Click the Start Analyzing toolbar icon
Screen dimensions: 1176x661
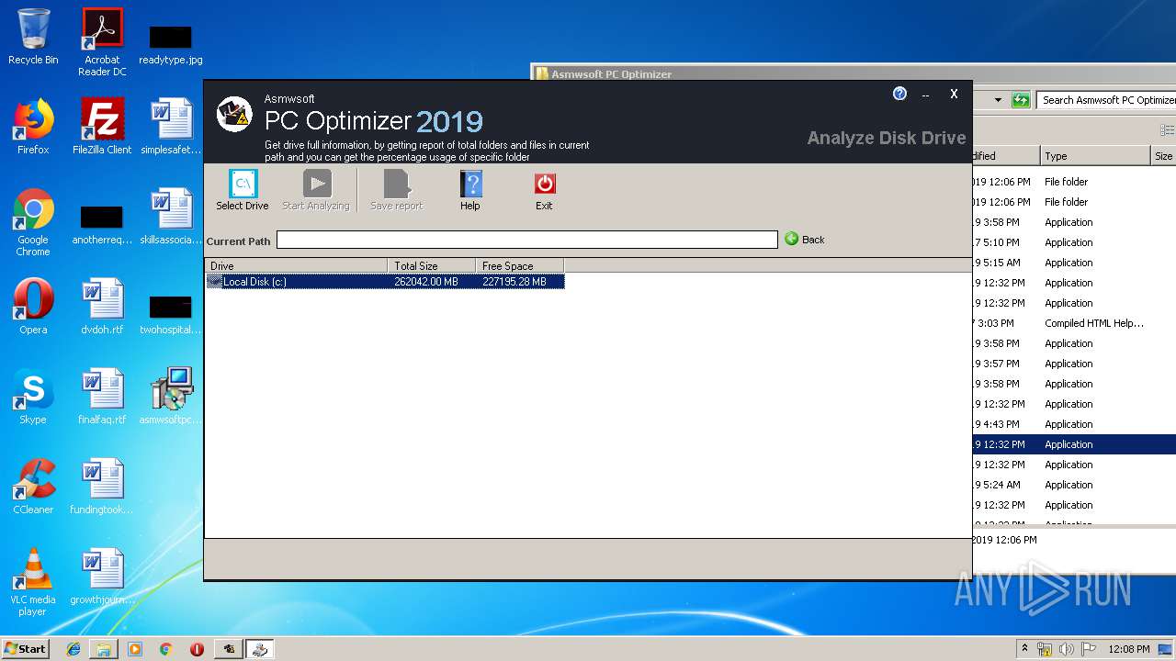click(316, 190)
